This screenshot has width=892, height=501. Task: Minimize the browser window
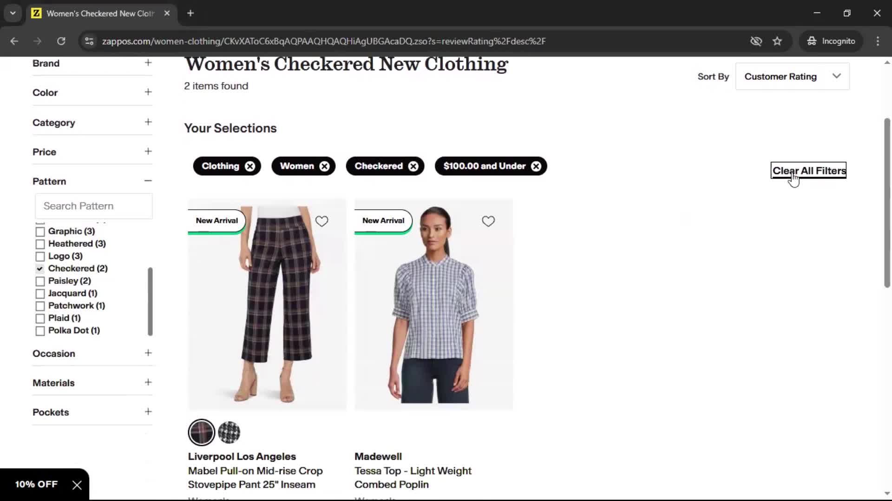point(817,13)
